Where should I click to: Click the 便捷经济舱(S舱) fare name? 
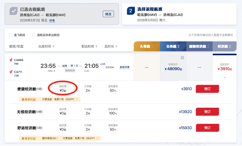tap(30, 89)
